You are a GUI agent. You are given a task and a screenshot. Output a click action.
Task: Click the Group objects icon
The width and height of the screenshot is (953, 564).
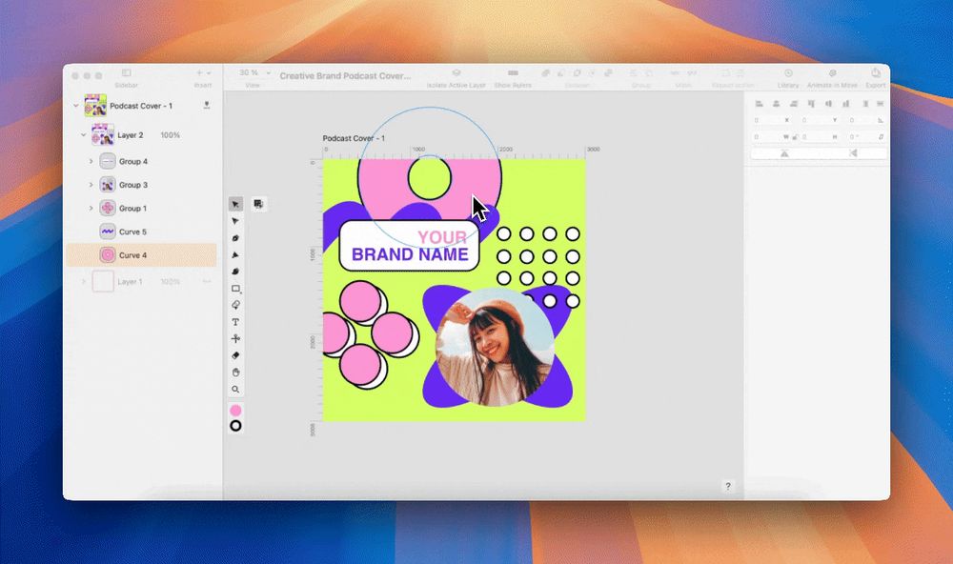pos(633,73)
